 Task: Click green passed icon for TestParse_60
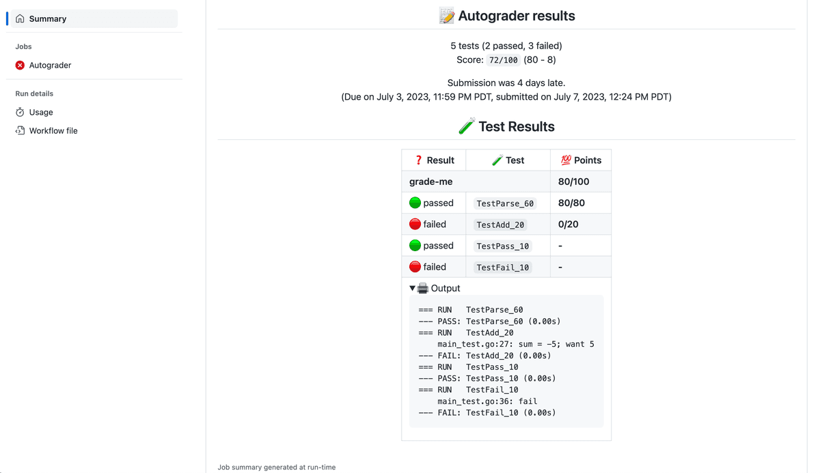[415, 203]
